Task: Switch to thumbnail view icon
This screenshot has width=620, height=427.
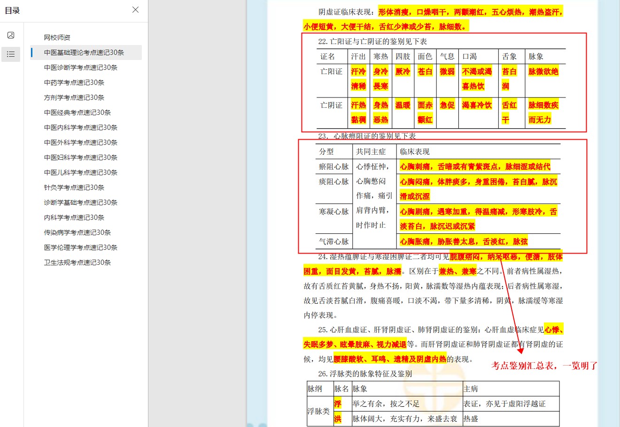Action: [x=11, y=35]
